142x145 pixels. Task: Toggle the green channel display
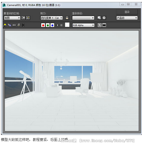[48, 25]
